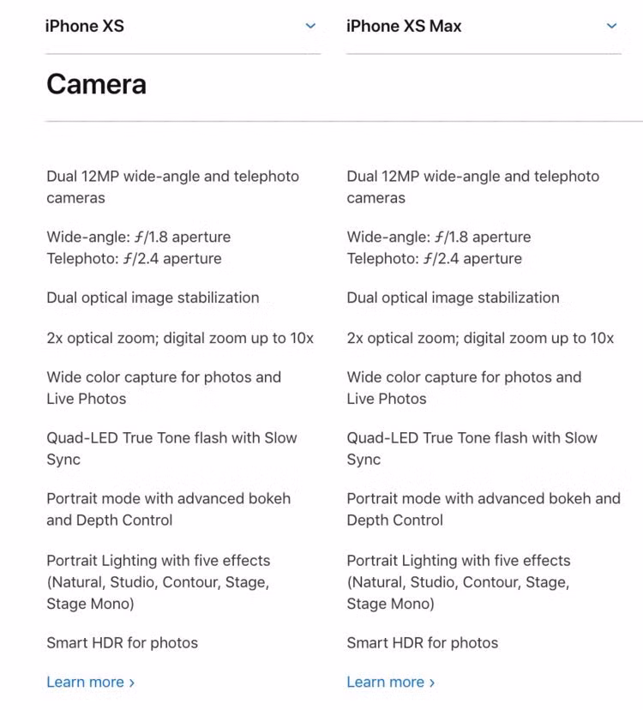Click Learn more in the iPhone XS Max column
Viewport: 643px width, 710px height.
tap(385, 682)
